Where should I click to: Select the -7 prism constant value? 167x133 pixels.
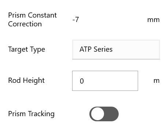[75, 19]
